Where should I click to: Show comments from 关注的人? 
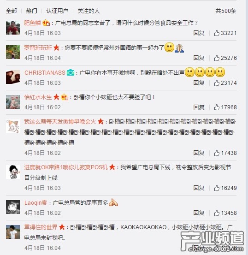[x=89, y=11]
